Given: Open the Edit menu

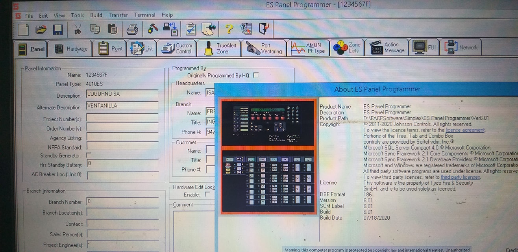Looking at the screenshot, I should coord(43,16).
